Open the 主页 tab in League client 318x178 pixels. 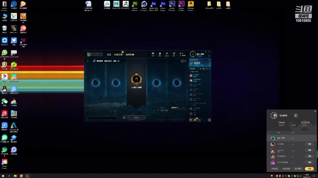click(109, 55)
